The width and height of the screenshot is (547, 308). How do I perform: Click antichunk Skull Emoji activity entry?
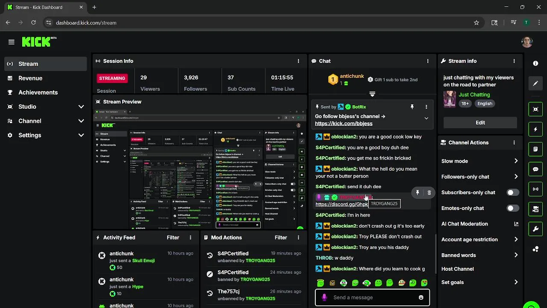(147, 261)
